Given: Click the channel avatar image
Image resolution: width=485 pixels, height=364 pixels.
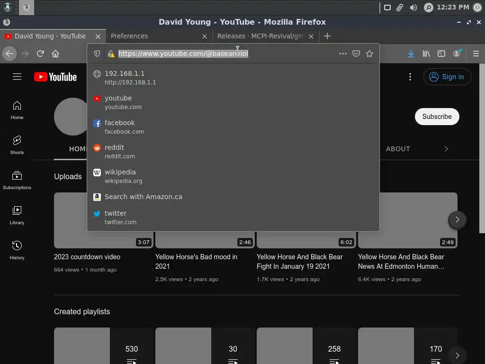Looking at the screenshot, I should tap(71, 117).
